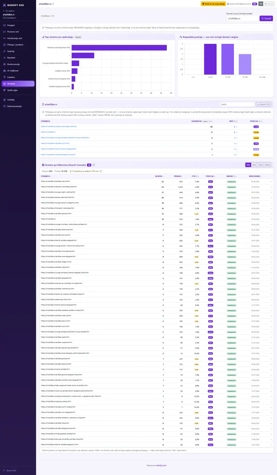
Task: Export table with Export CSV
Action: (263, 104)
